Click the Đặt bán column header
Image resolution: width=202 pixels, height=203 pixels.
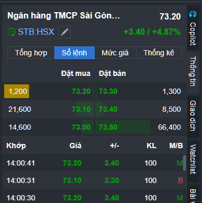112,73
